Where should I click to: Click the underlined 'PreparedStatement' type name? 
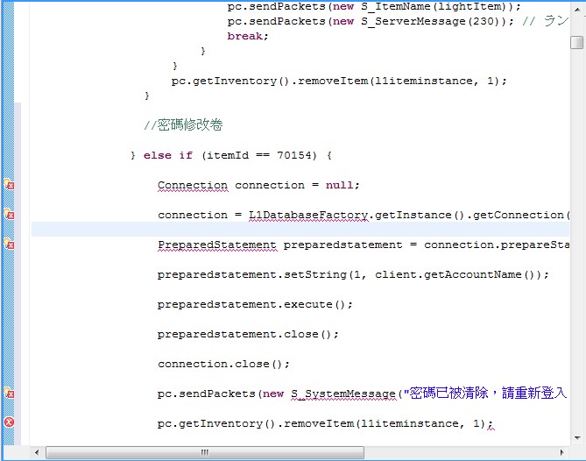[x=217, y=245]
